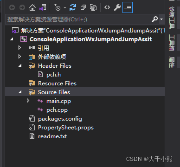Viewport: 180px width, 167px height.
Task: Open Properties with the wrench icon
Action: 117,7
